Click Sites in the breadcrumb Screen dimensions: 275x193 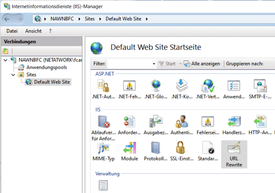89,19
